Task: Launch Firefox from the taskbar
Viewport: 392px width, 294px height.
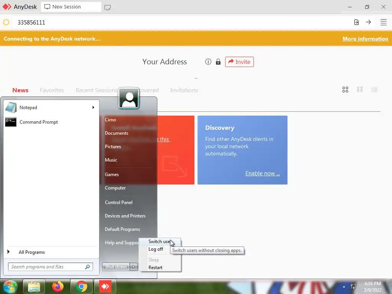Action: pyautogui.click(x=58, y=287)
